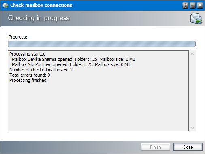The height and width of the screenshot is (154, 205).
Task: Click the 'Checking in progress' header text
Action: click(x=38, y=18)
